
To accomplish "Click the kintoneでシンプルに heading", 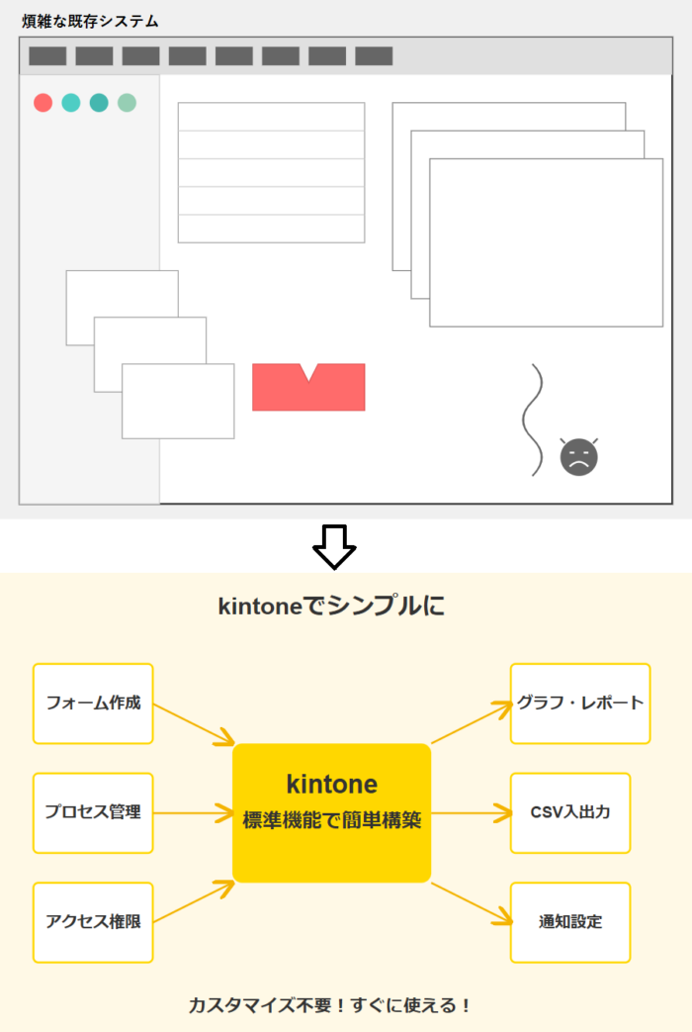I will (331, 606).
